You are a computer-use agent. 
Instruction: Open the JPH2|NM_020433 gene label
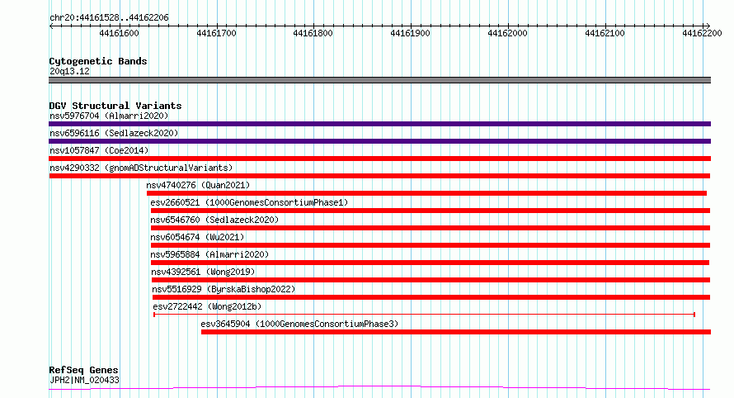coord(84,380)
